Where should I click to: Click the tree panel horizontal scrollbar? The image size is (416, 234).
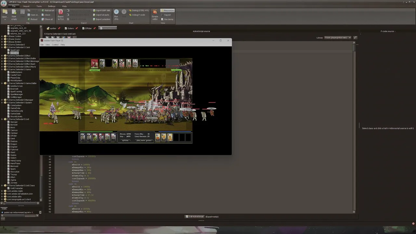(x=19, y=203)
